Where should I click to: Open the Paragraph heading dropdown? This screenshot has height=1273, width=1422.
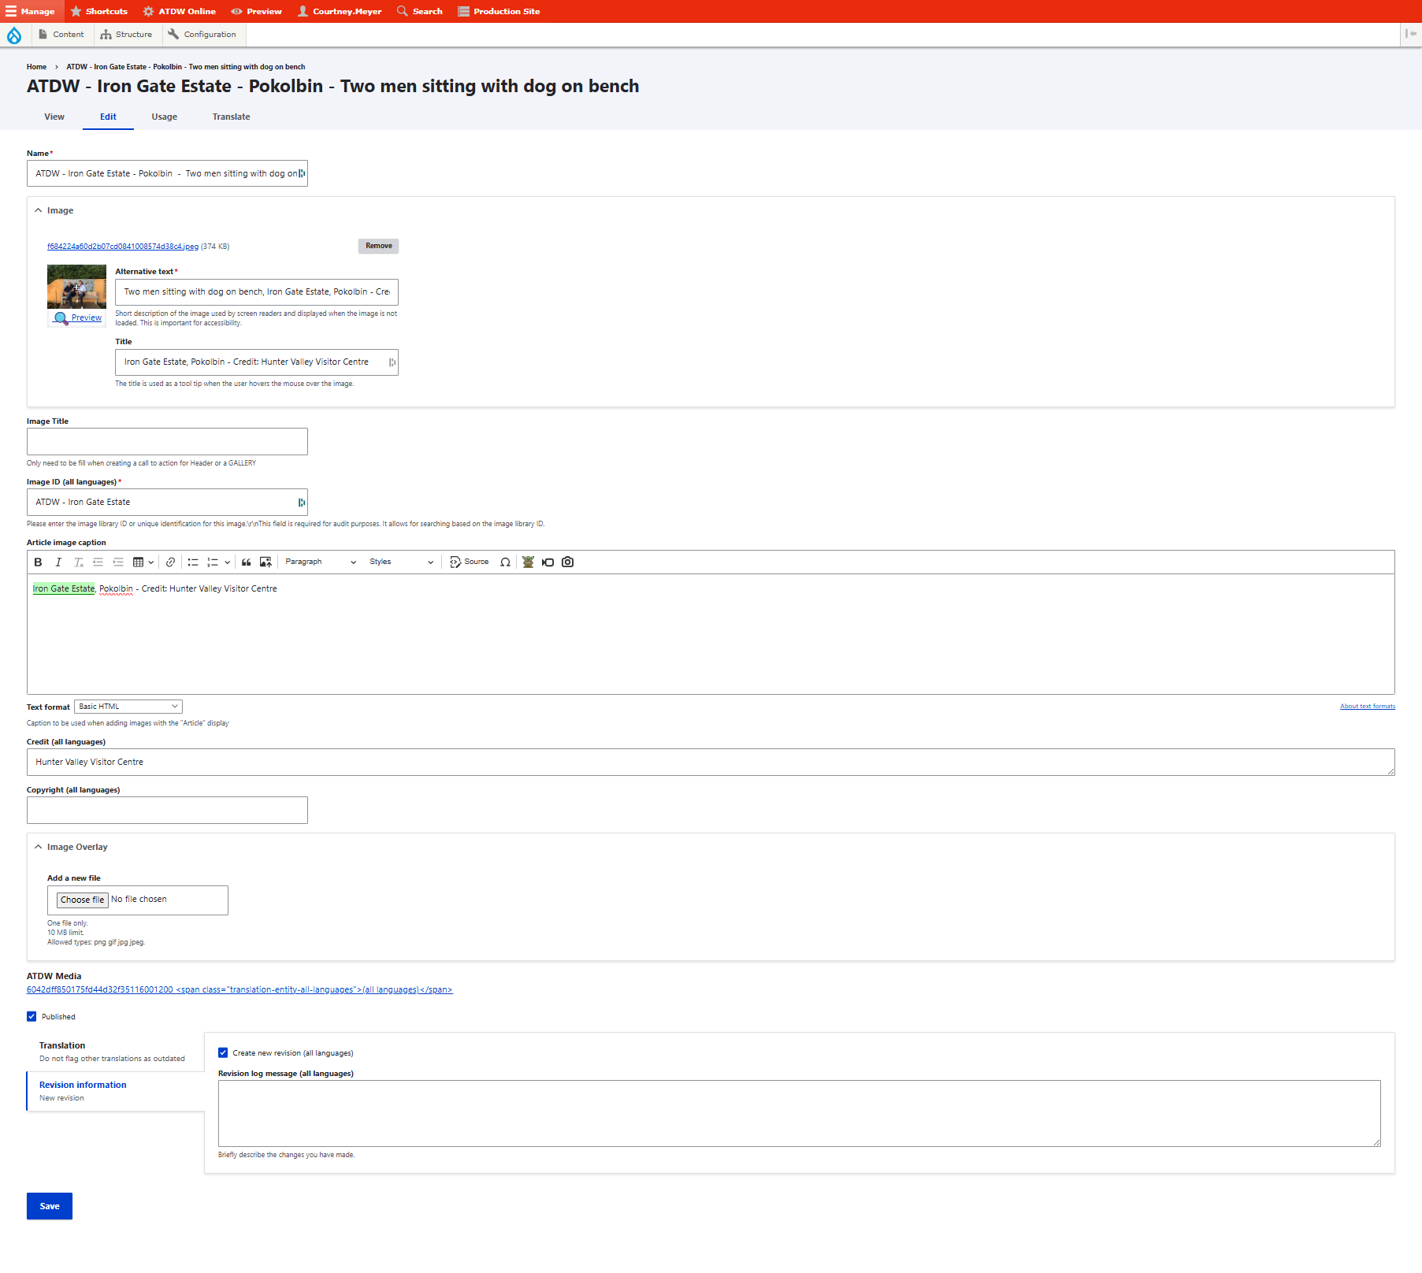[x=320, y=562]
